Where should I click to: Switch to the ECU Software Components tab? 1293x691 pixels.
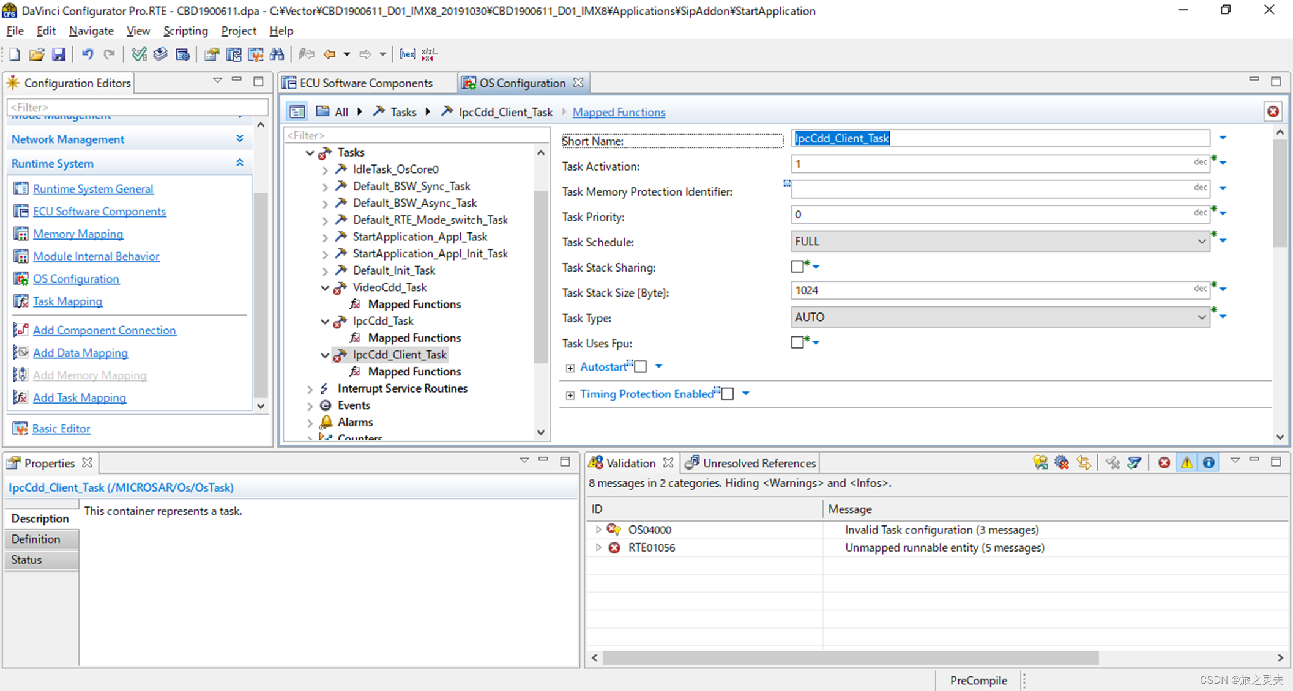(365, 83)
